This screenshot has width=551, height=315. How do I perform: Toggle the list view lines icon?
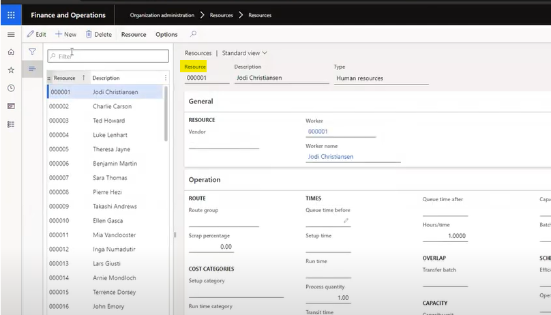pos(32,69)
